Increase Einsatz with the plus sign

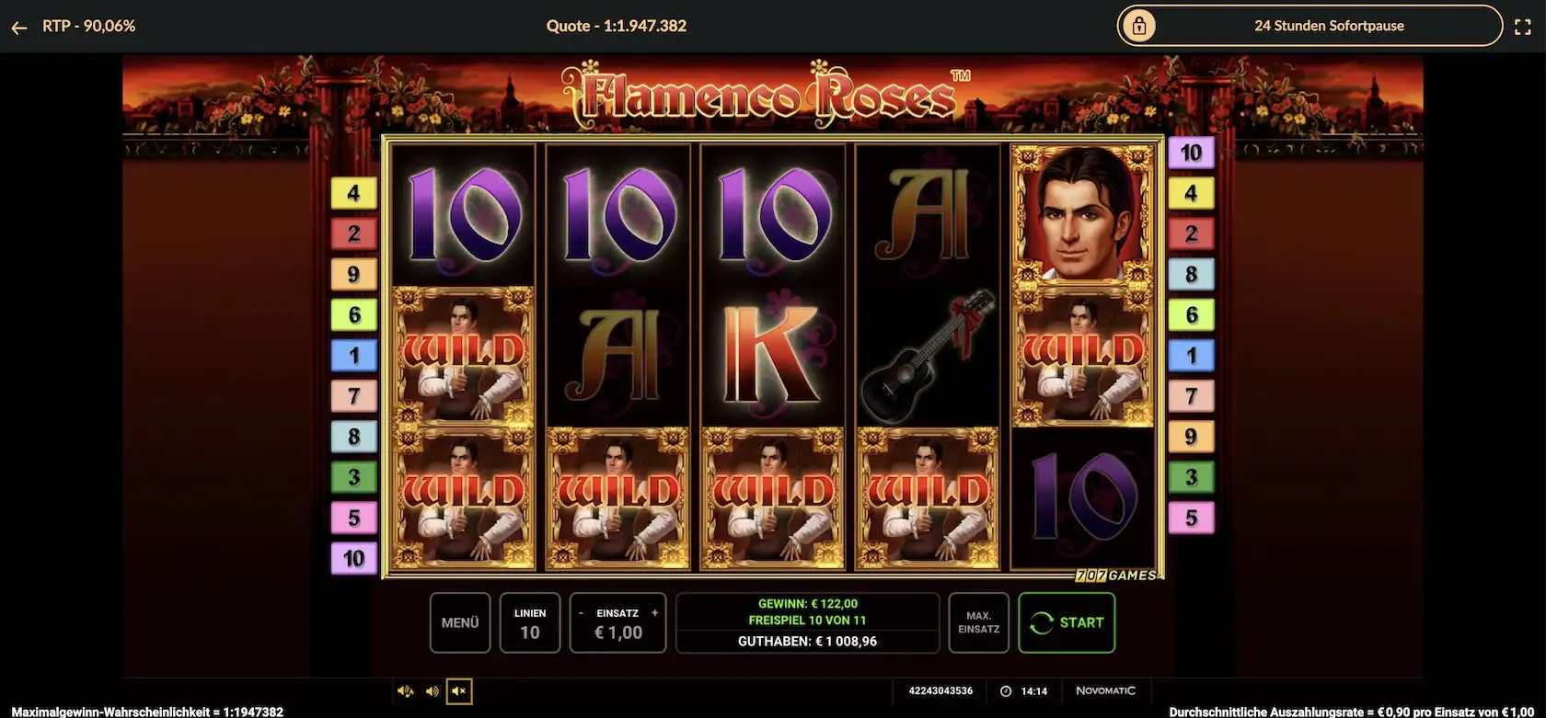pyautogui.click(x=655, y=612)
